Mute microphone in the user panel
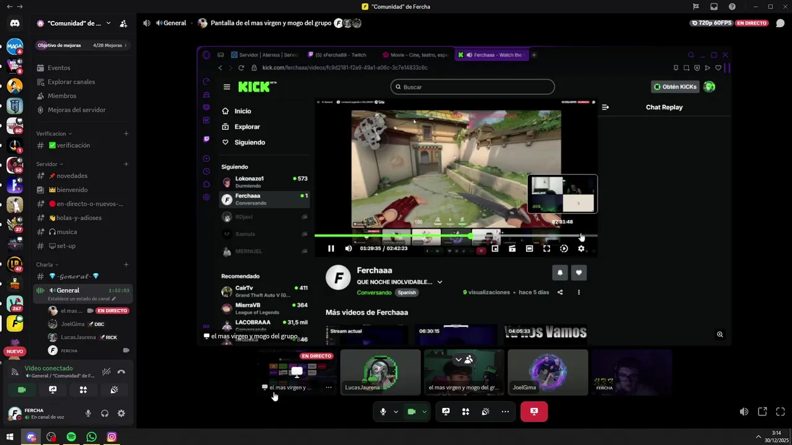 coord(88,413)
